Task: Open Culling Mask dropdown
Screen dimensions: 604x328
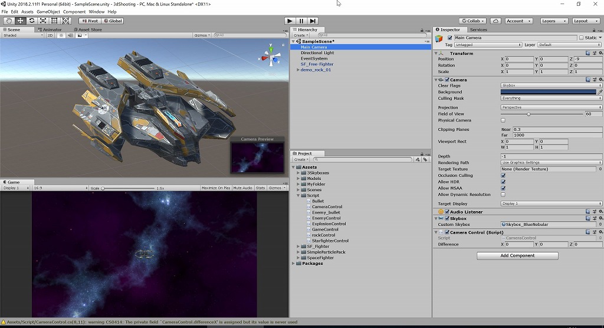Action: click(x=552, y=99)
